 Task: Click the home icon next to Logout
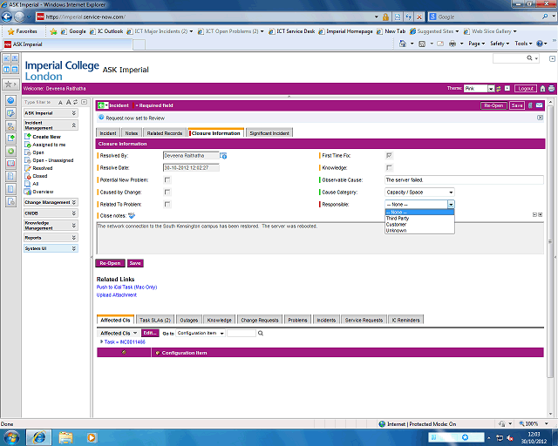coord(541,89)
